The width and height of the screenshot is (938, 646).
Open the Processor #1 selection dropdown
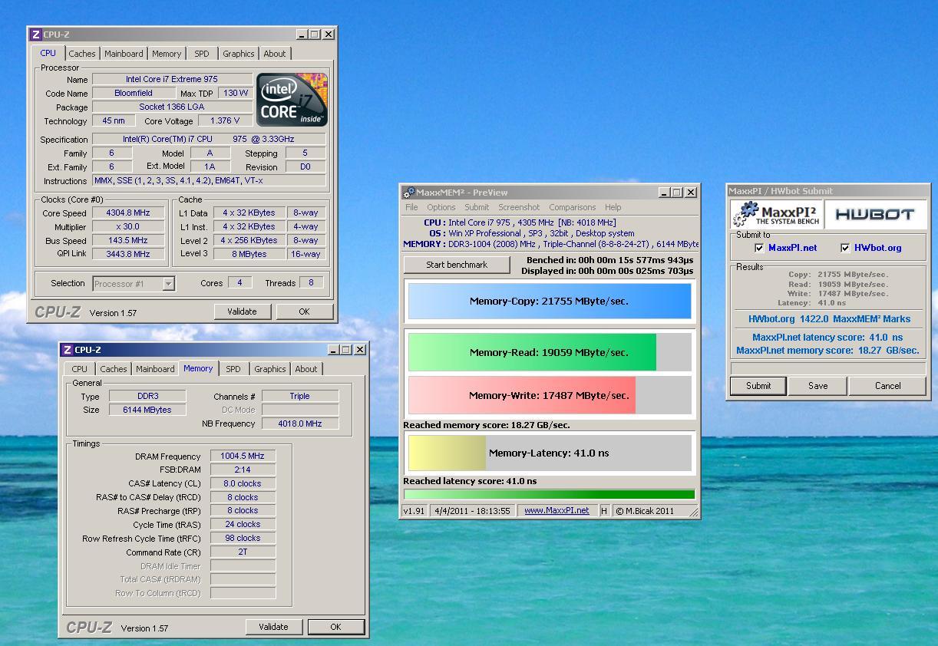(134, 284)
